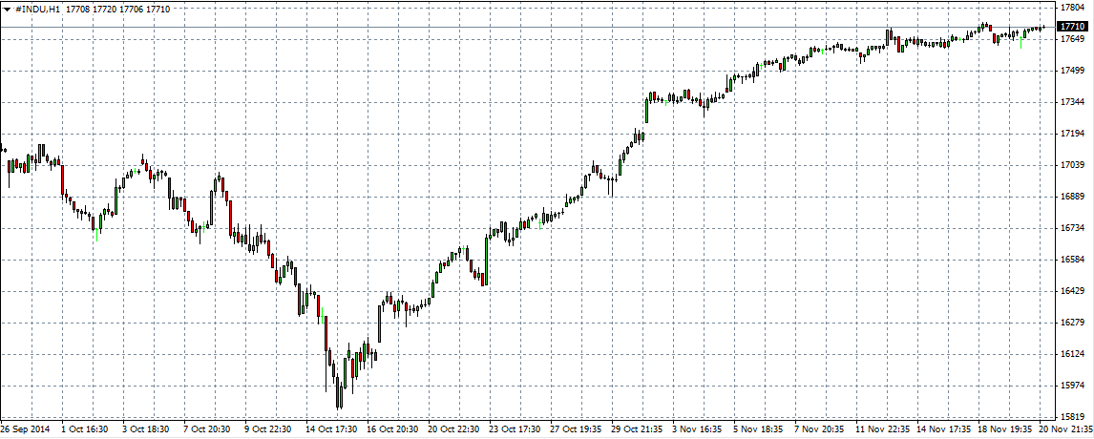Select the 17344 level on price scale
The image size is (1094, 439).
[1073, 102]
